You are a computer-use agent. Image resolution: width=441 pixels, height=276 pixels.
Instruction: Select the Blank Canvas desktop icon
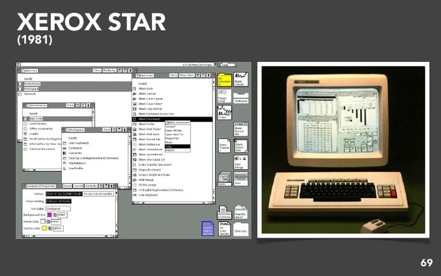pos(241,79)
